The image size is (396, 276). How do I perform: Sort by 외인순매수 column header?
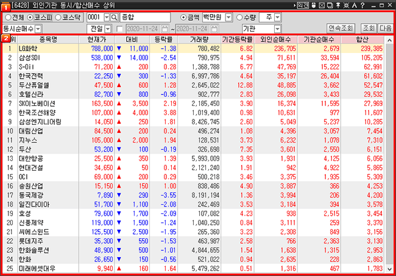coord(275,40)
